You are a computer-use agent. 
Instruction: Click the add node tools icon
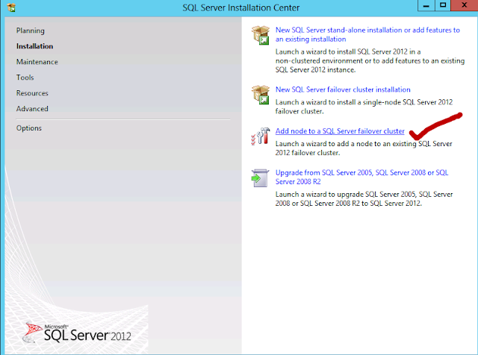[261, 136]
